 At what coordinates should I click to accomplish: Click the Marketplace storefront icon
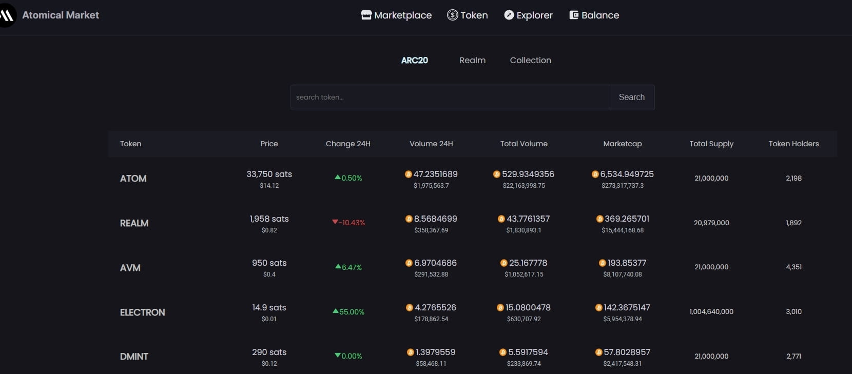pyautogui.click(x=366, y=15)
